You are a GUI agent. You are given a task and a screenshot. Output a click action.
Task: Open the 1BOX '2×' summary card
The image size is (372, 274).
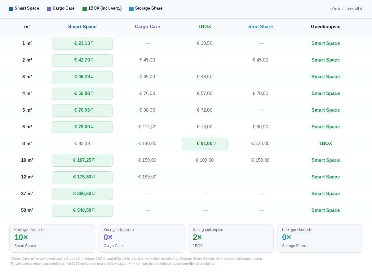tap(231, 238)
